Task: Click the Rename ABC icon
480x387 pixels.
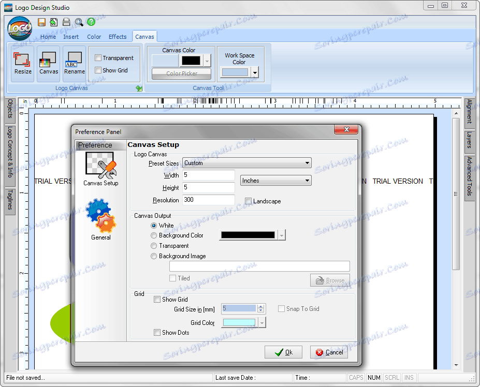Action: point(74,63)
